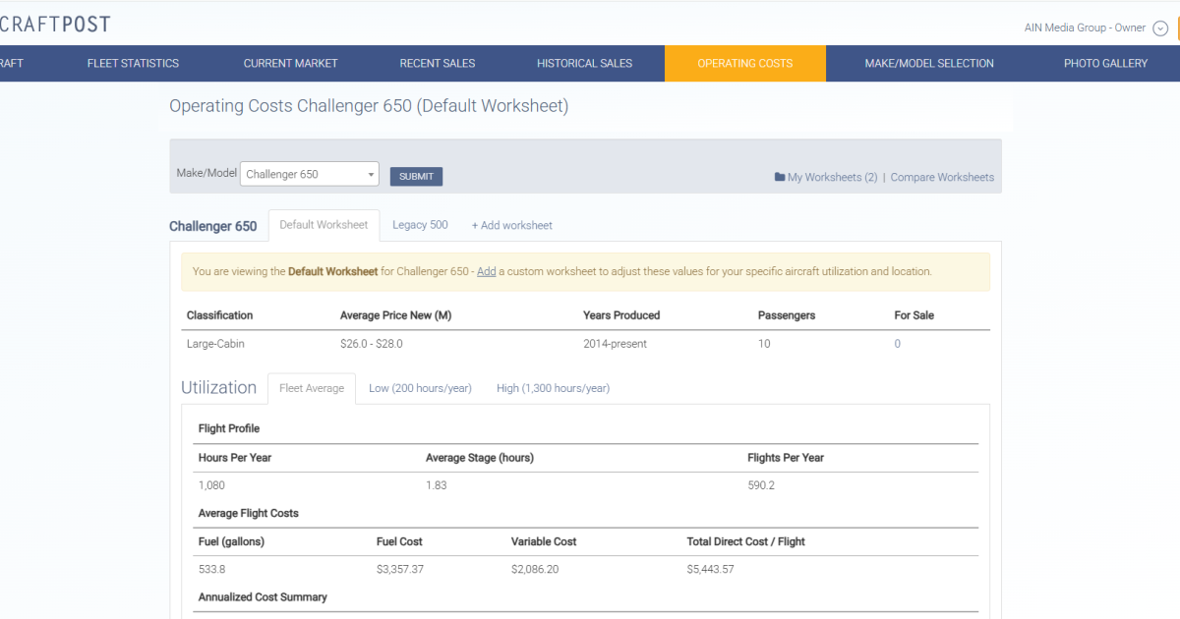1180x619 pixels.
Task: Click + Add worksheet
Action: point(511,225)
